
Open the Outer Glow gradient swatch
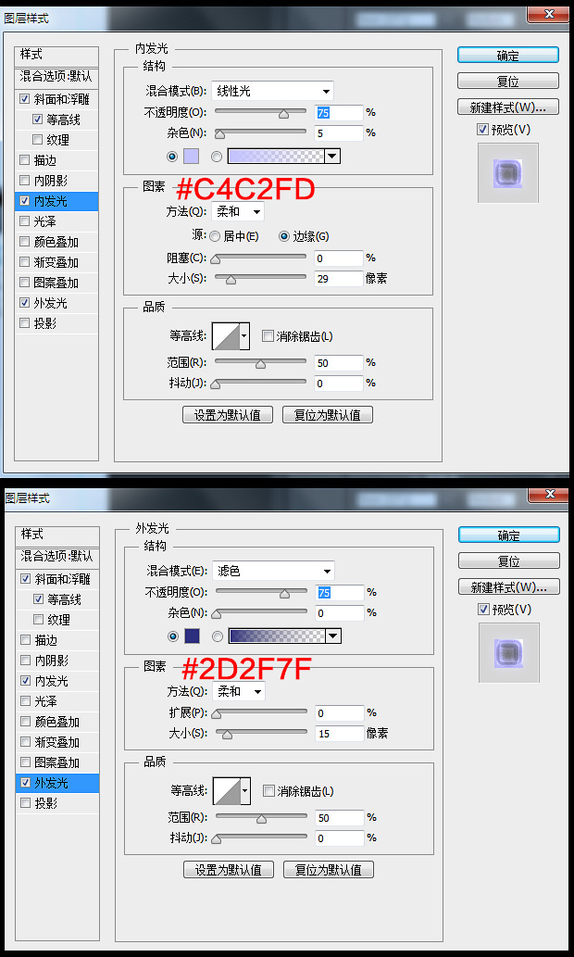point(277,636)
